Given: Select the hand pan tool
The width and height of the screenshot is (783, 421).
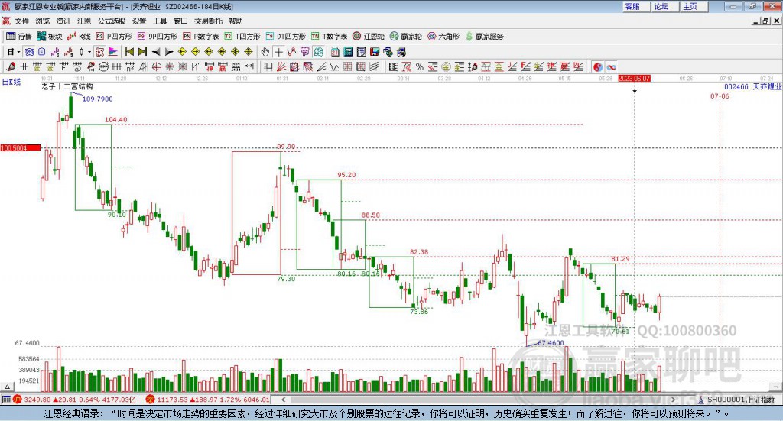Looking at the screenshot, I should [265, 52].
